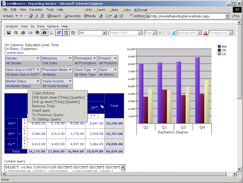The image size is (243, 183).
Task: Click the email report icon
Action: 31,33
